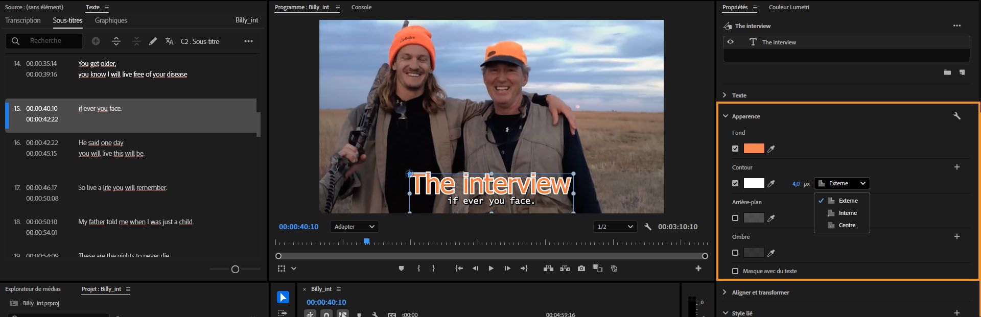981x317 pixels.
Task: Enable the Arrière-plan checkbox
Action: 735,218
